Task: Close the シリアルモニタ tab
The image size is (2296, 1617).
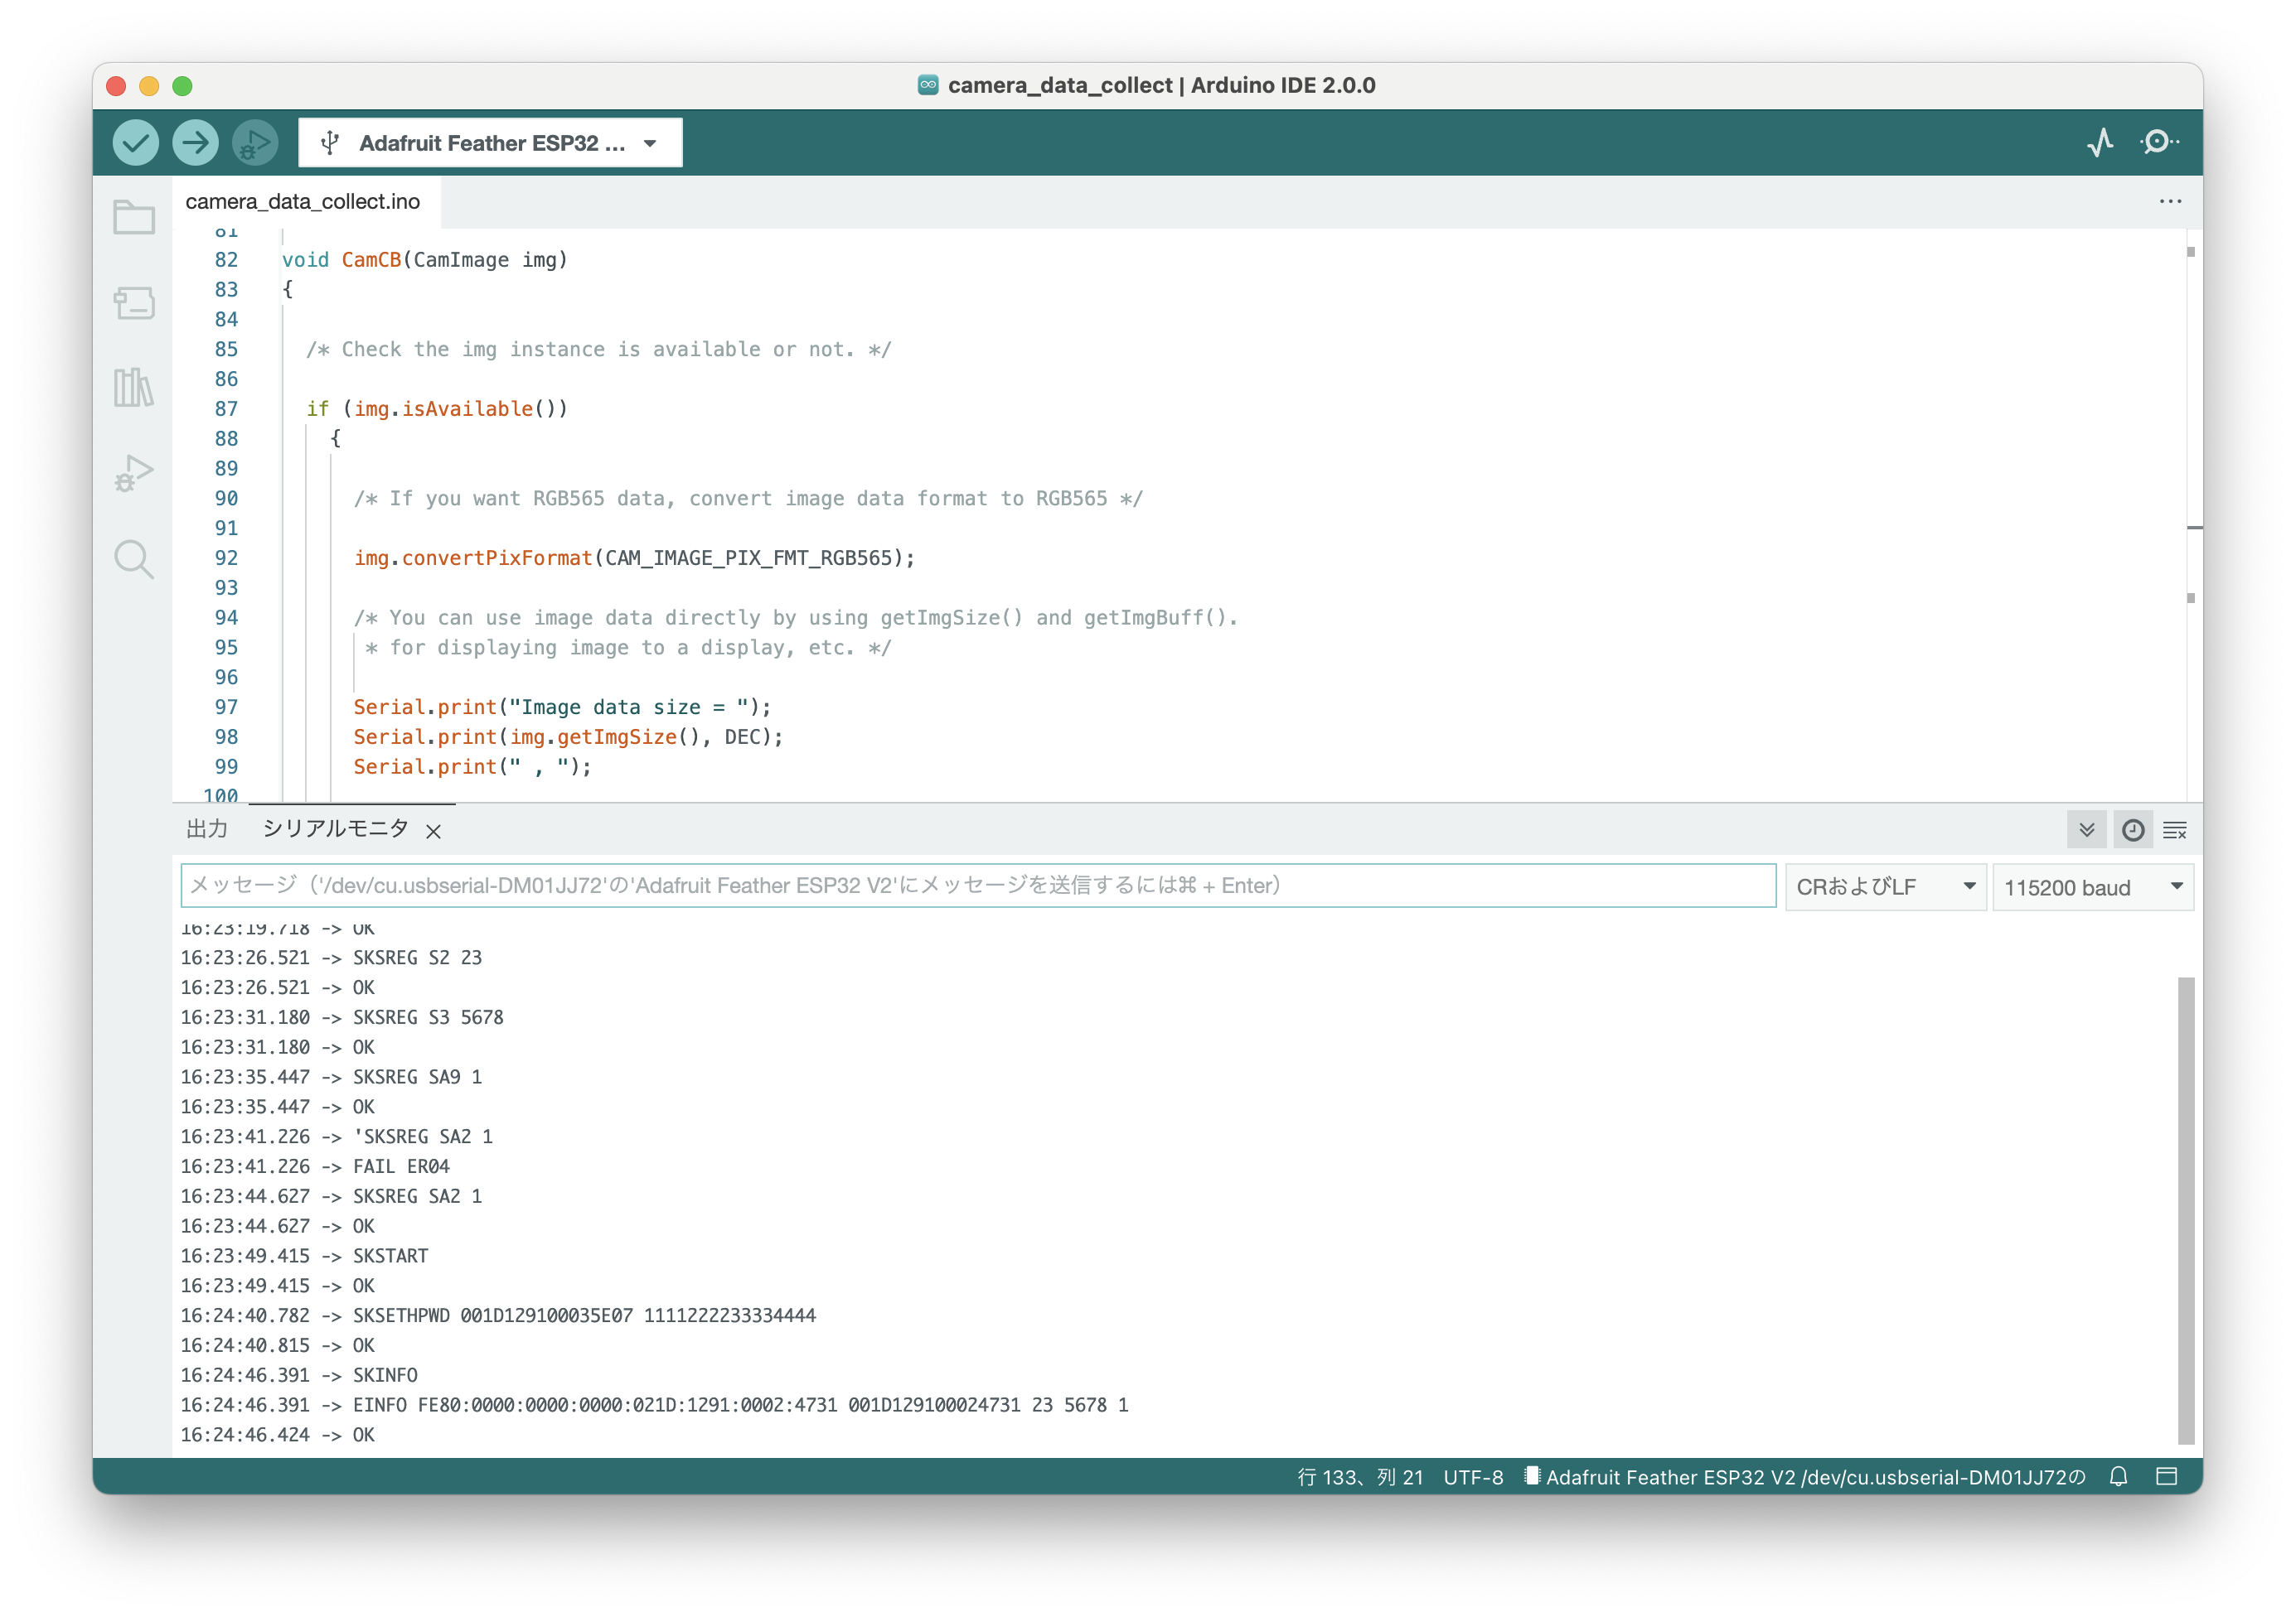Action: pyautogui.click(x=433, y=831)
